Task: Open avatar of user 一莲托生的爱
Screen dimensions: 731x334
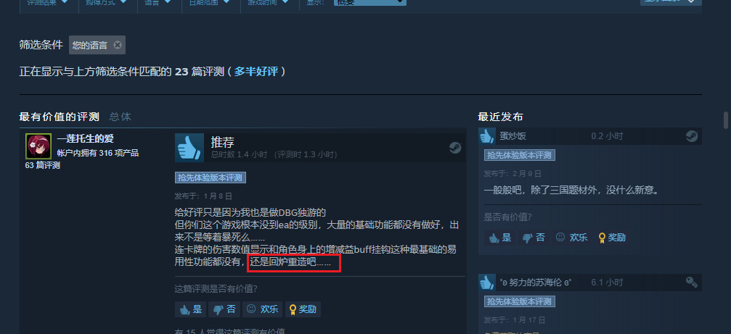Action: point(38,146)
